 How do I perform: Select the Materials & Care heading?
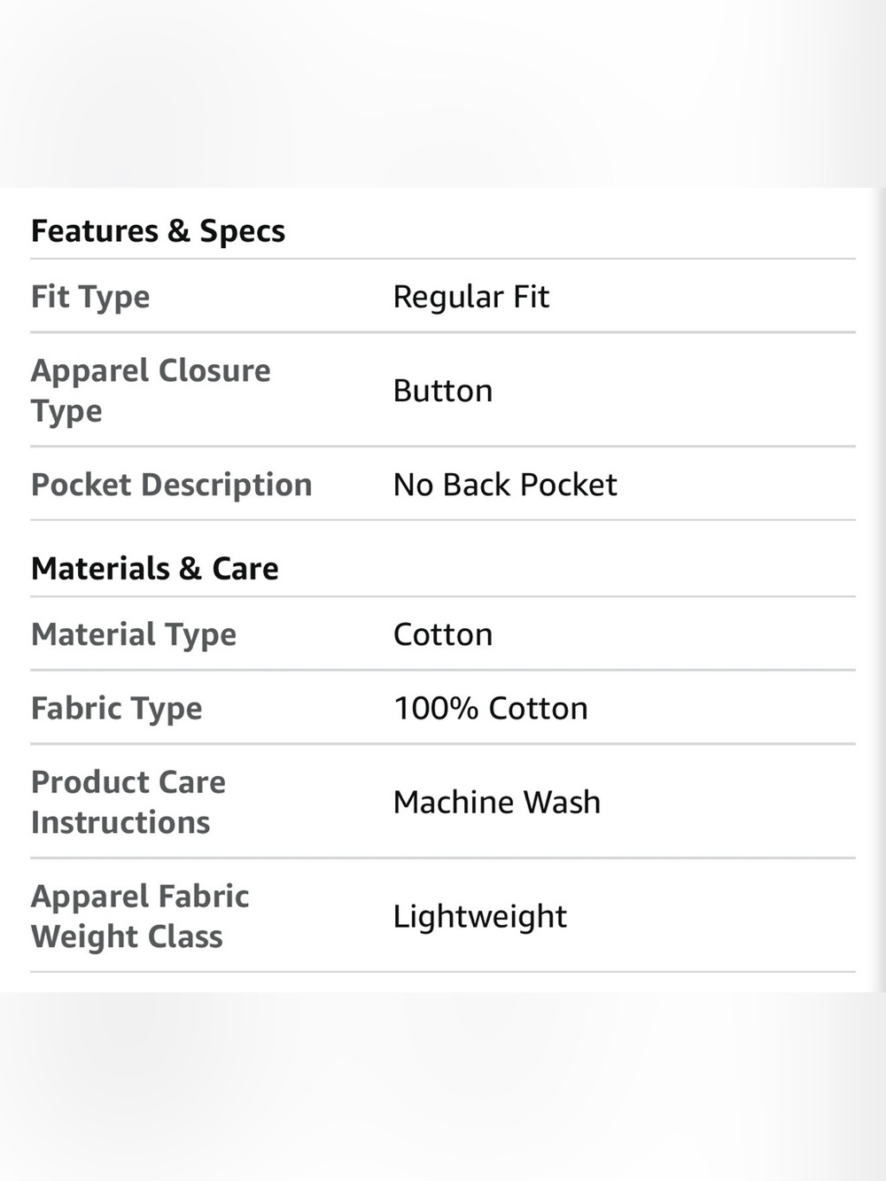pos(155,568)
